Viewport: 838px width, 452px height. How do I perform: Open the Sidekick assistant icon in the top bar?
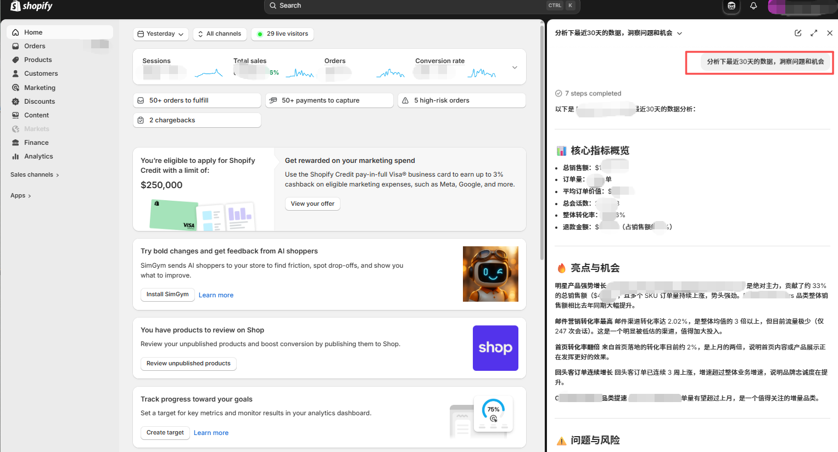click(x=731, y=6)
